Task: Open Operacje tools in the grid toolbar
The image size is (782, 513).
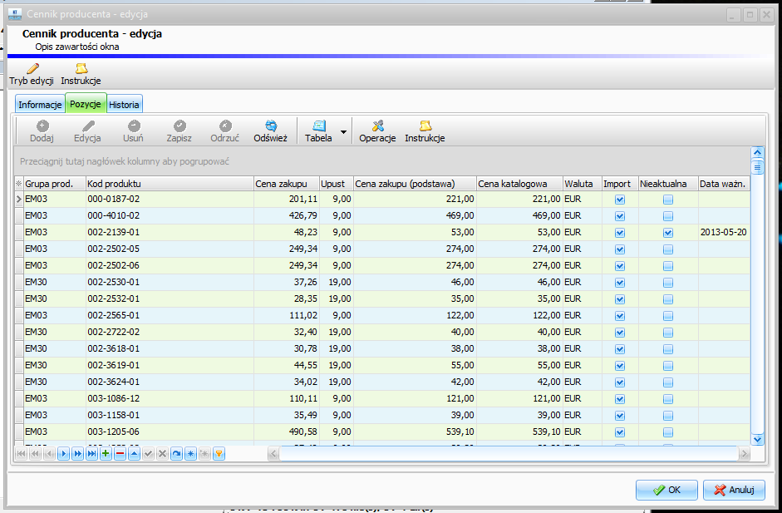Action: tap(376, 126)
